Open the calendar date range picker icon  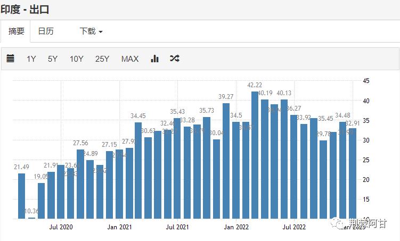click(11, 59)
